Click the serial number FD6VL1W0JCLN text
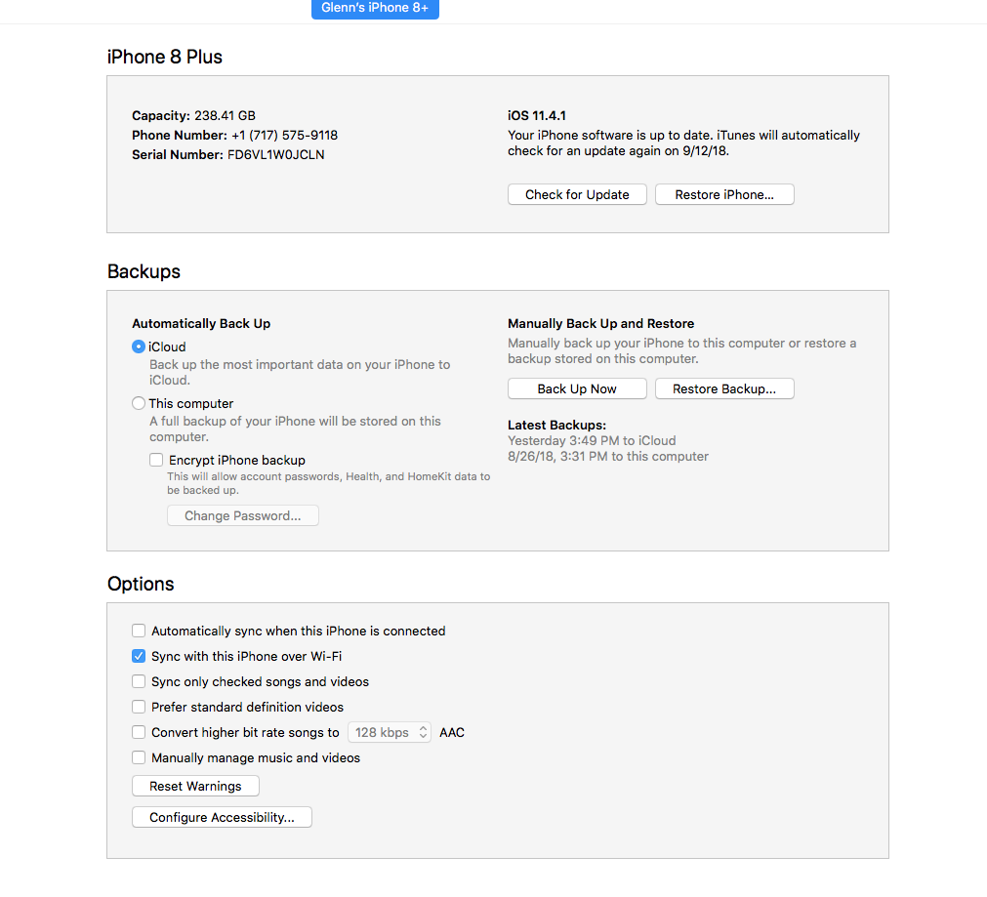Image resolution: width=987 pixels, height=897 pixels. [x=275, y=155]
